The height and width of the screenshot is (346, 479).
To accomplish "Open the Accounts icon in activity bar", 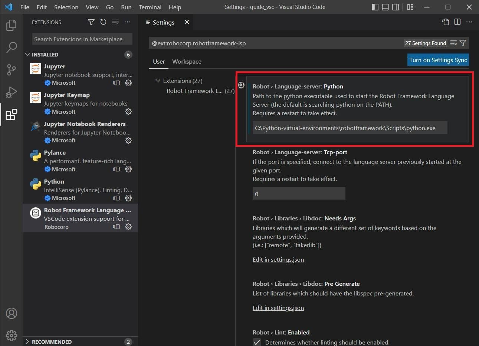I will (12, 313).
